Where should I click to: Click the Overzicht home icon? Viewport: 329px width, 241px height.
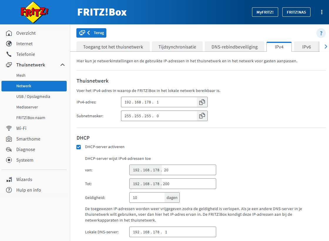click(9, 33)
